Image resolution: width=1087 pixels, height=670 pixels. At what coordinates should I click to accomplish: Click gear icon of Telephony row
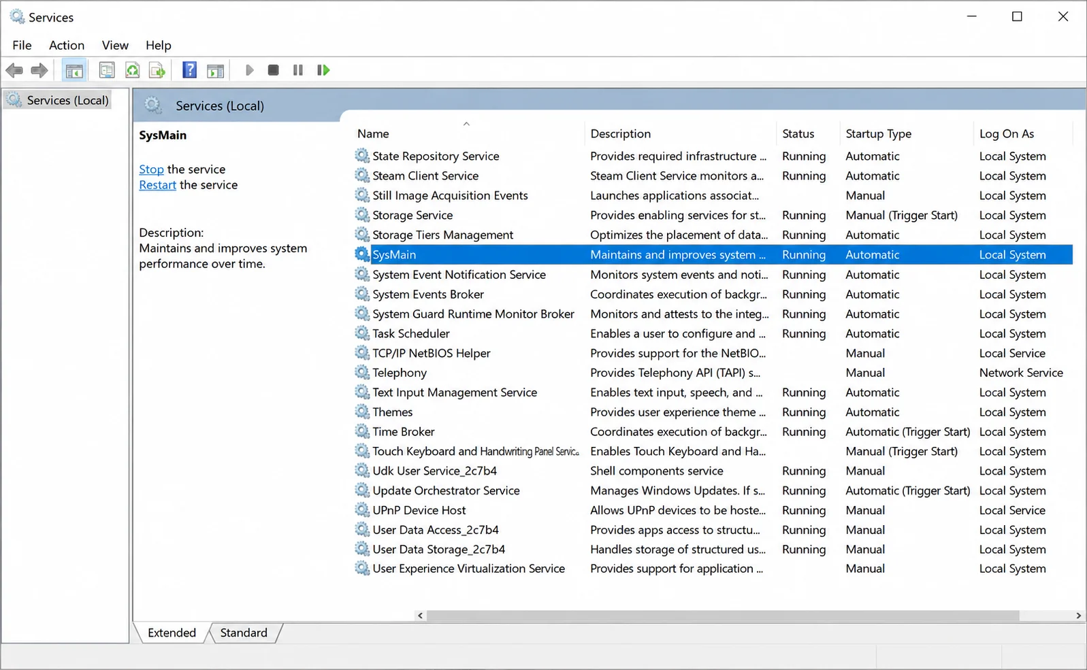(x=362, y=373)
